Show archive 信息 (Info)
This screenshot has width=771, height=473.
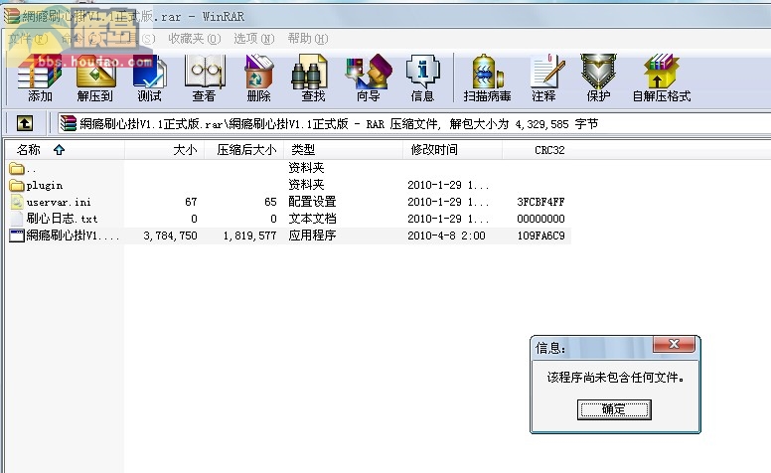point(422,79)
